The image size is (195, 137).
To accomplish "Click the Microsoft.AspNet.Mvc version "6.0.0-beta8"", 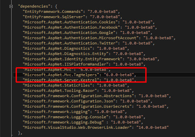I will tap(94, 70).
